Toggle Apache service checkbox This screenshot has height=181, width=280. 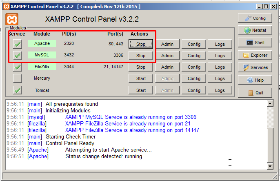pos(18,44)
